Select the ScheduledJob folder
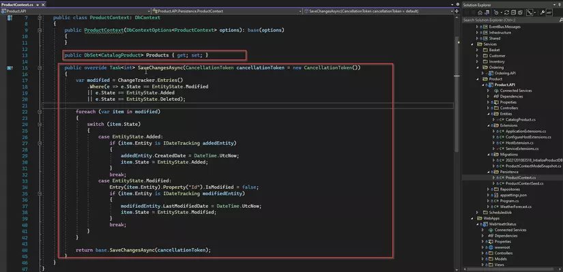 pos(500,213)
